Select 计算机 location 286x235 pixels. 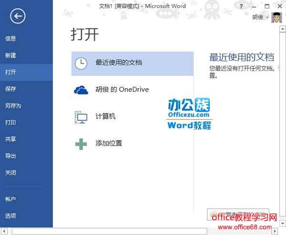(x=133, y=117)
